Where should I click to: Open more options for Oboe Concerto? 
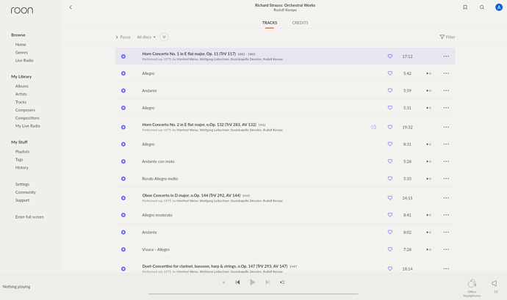tap(446, 198)
